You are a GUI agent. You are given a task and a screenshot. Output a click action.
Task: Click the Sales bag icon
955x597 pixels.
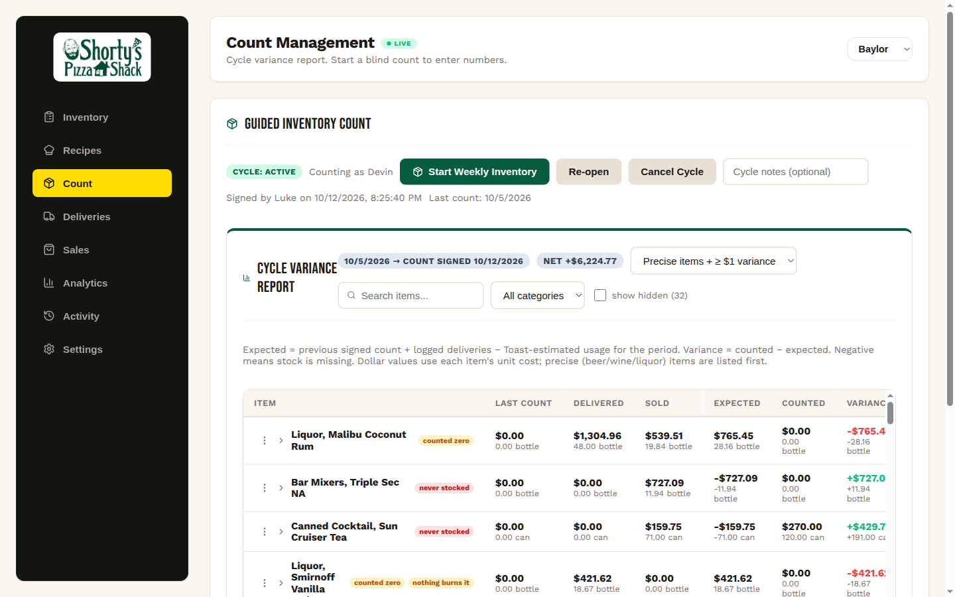pos(49,249)
